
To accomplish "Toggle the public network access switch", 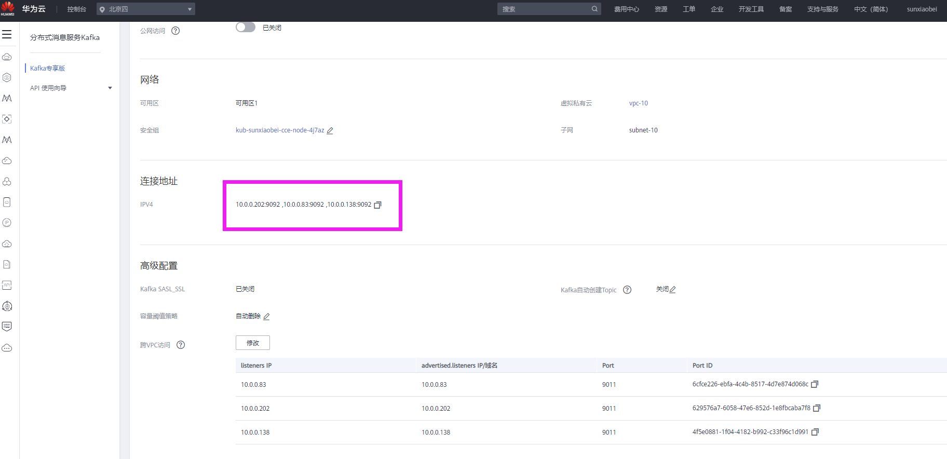I will pos(246,27).
